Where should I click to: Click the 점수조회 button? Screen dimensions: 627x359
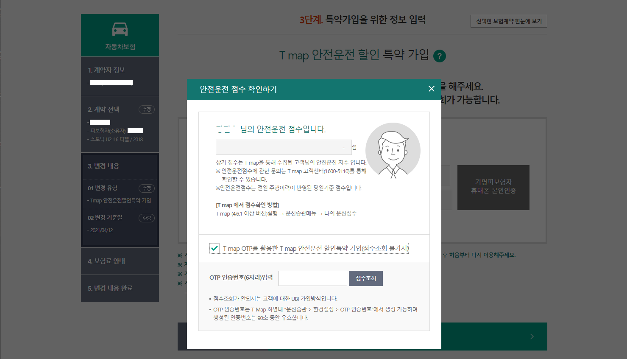(x=366, y=278)
